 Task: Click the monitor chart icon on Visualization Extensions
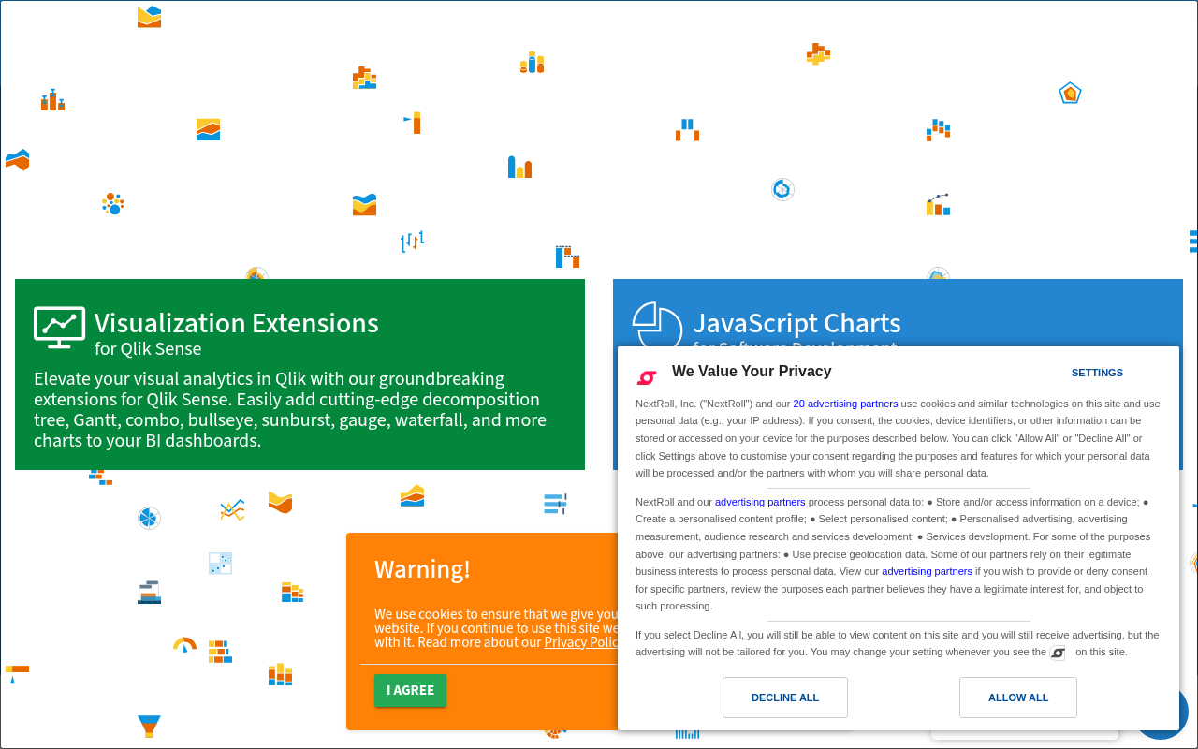59,328
